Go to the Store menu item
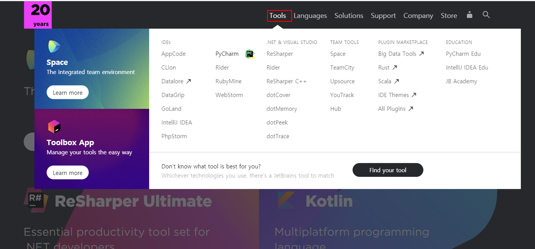 click(x=449, y=16)
